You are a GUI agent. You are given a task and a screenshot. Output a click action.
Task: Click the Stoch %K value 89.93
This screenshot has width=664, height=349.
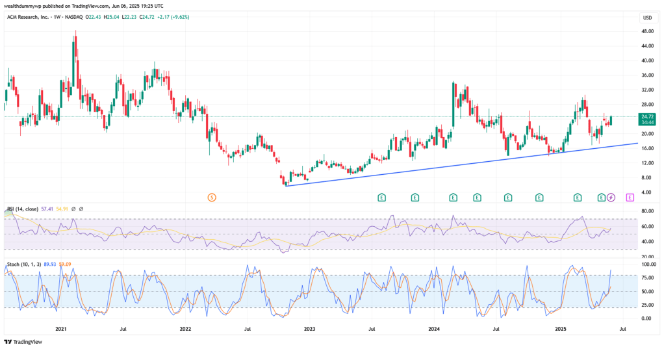point(50,265)
